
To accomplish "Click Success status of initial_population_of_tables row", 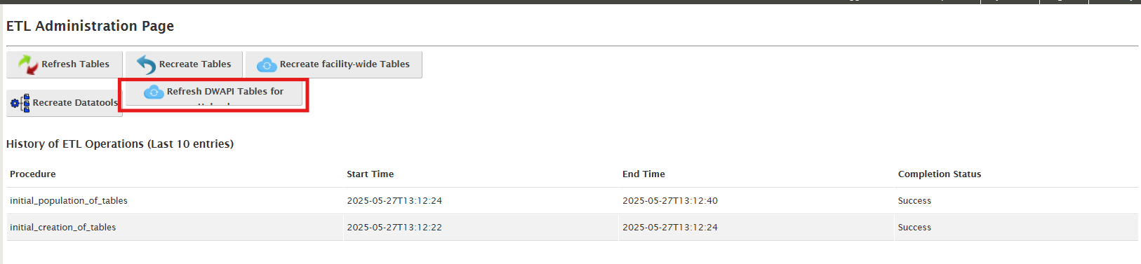I will coord(914,200).
